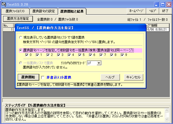Screen dimensions: 173x124
Task: Toggle page 1 checkbox
Action: pos(37,55)
